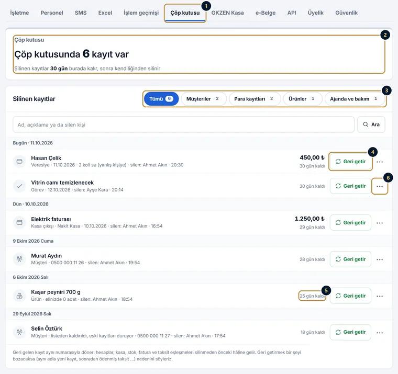The height and width of the screenshot is (374, 398).
Task: Click the 18 gün kaldı label
Action: point(313,332)
